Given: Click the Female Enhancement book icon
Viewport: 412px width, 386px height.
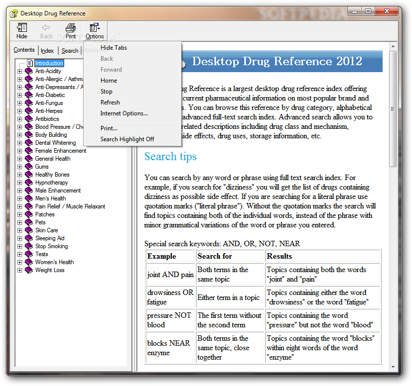Looking at the screenshot, I should pyautogui.click(x=29, y=150).
